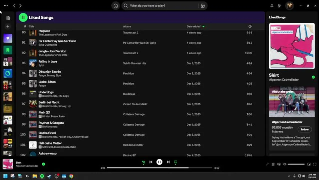This screenshot has width=319, height=180.
Task: Open Liked Songs heart tile in sidebar
Action: [8, 38]
